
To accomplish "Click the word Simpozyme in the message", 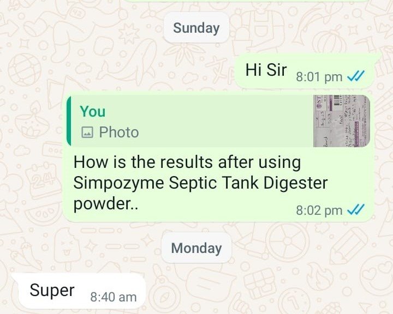I will [118, 184].
